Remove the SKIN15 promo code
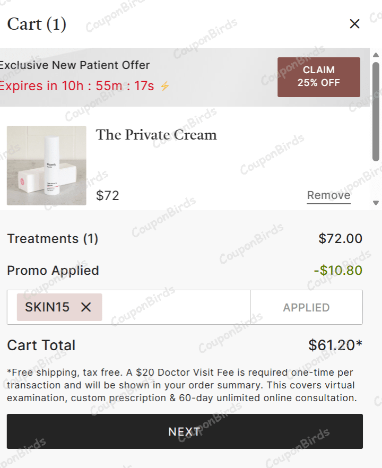Image resolution: width=382 pixels, height=468 pixels. (x=86, y=307)
